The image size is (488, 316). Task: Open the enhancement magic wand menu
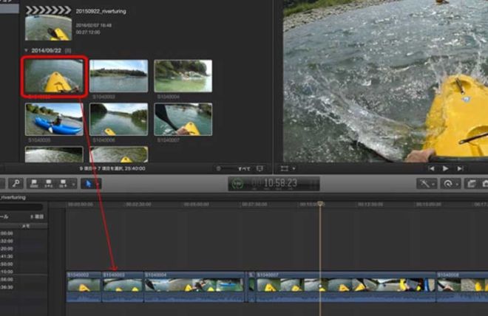coord(426,183)
